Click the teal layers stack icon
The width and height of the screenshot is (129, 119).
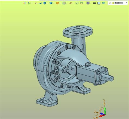103,3
